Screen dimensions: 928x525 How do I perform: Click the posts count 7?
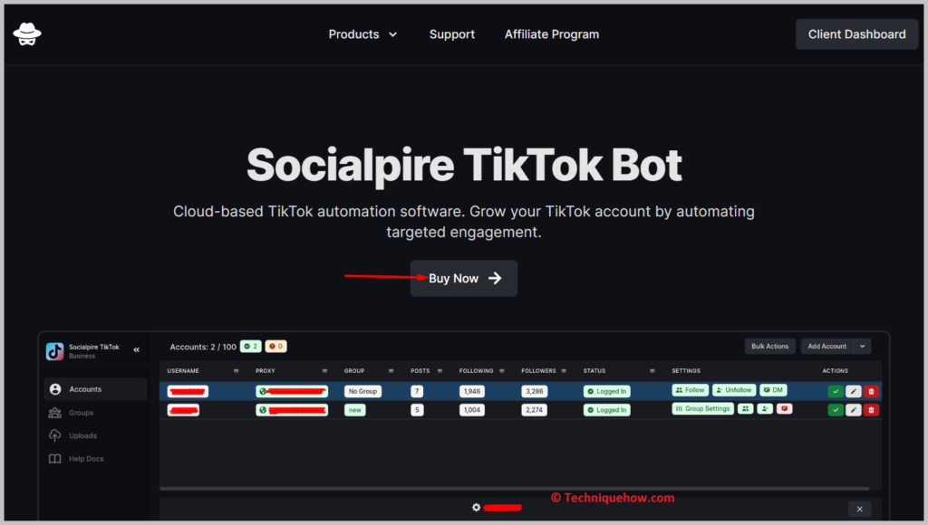[x=417, y=391]
